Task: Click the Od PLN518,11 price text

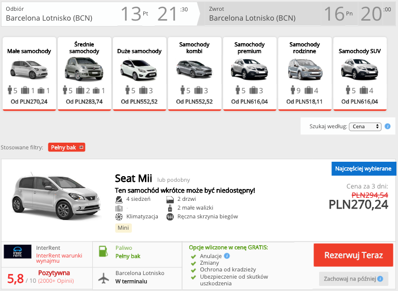Action: (304, 101)
